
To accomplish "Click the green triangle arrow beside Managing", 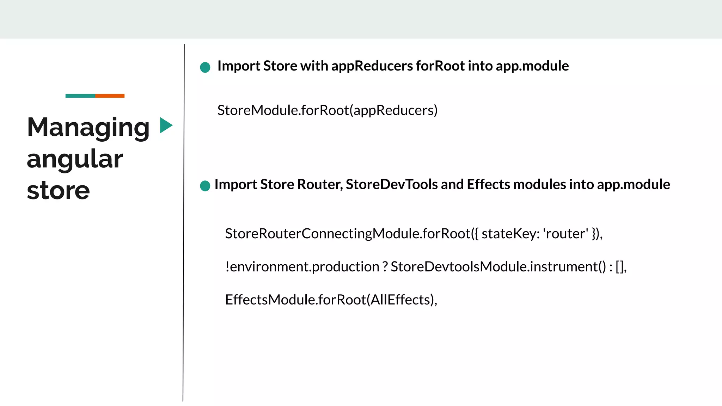I will point(165,125).
